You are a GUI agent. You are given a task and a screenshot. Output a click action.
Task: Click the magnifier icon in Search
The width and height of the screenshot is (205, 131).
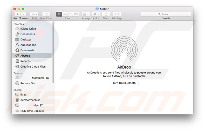click(159, 14)
